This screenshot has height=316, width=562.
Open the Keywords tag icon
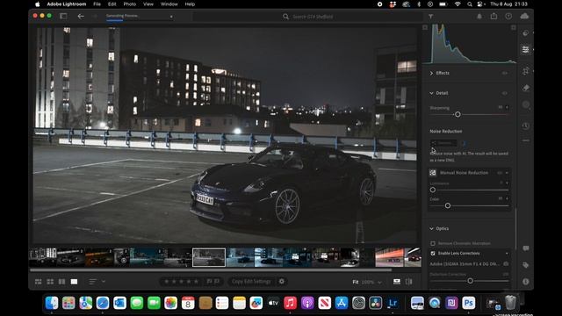pyautogui.click(x=525, y=265)
